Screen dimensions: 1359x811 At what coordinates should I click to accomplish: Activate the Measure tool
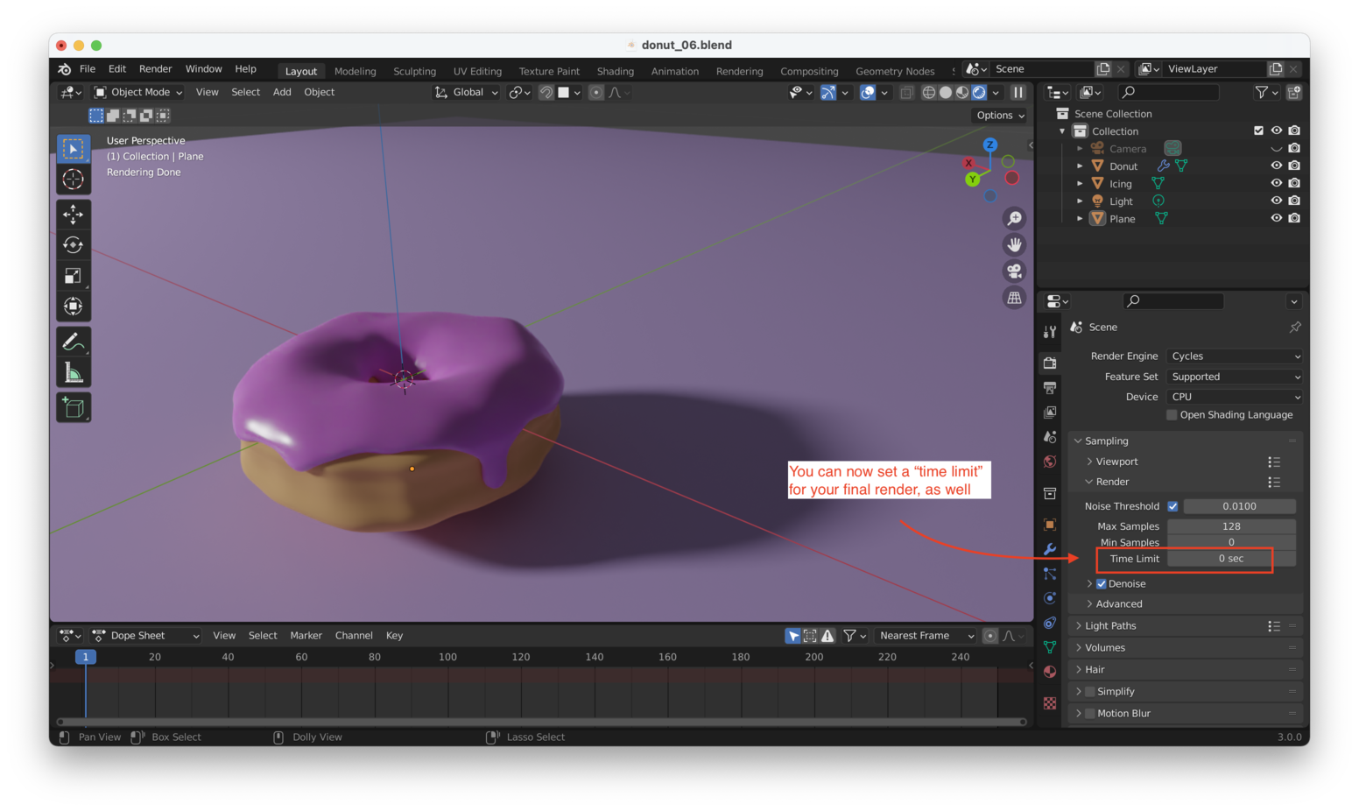[74, 371]
